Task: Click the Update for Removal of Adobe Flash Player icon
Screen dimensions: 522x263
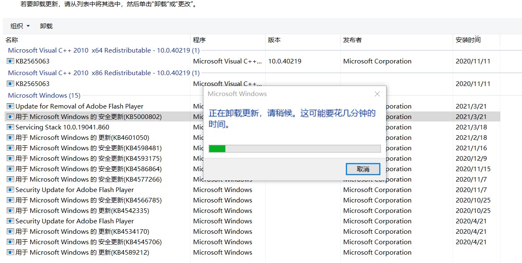Action: 10,106
